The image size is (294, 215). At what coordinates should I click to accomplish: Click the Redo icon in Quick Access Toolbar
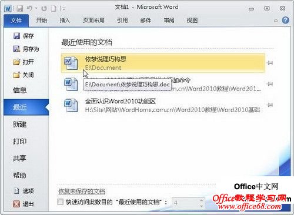44,8
